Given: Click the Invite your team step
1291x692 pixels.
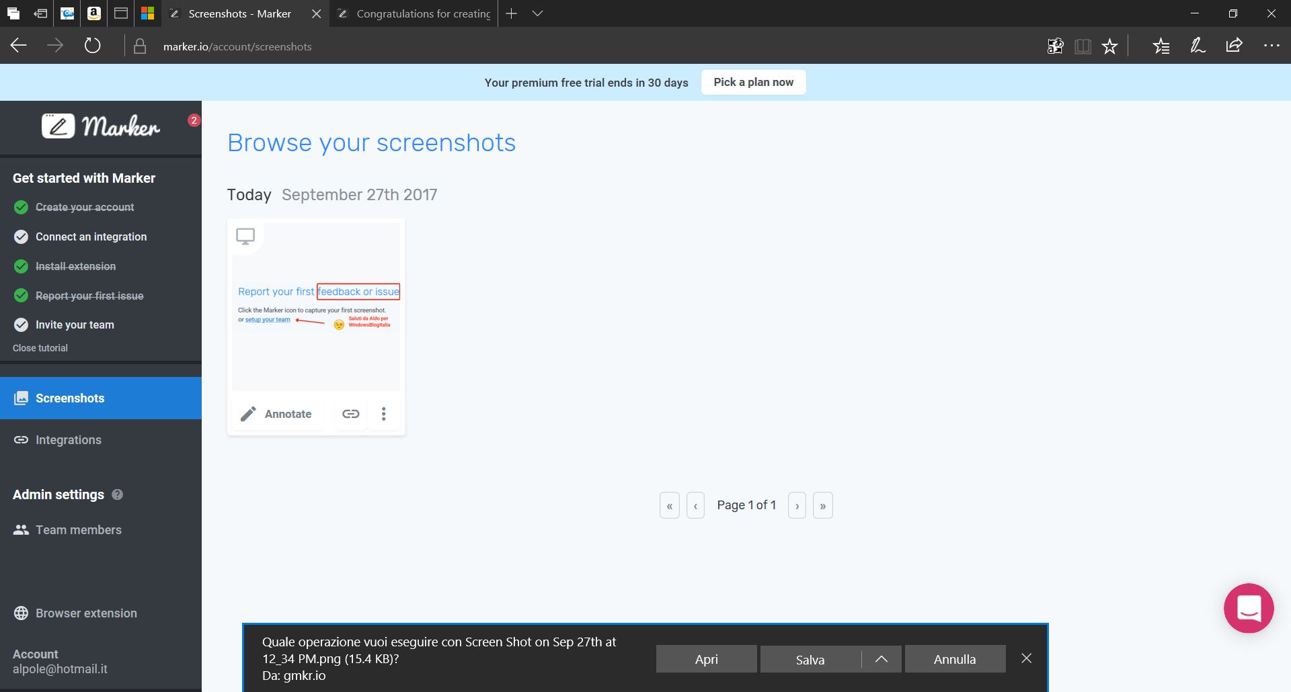Looking at the screenshot, I should click(75, 325).
